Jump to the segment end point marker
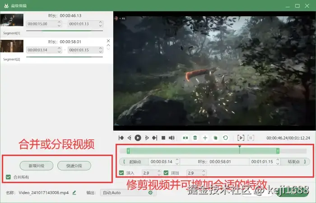Image resolution: width=316 pixels, height=203 pixels. [x=155, y=138]
